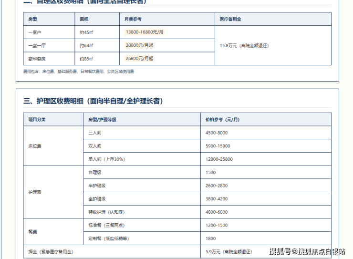The width and height of the screenshot is (353, 259).
Task: Click the 4500-8000 price value
Action: coord(217,133)
